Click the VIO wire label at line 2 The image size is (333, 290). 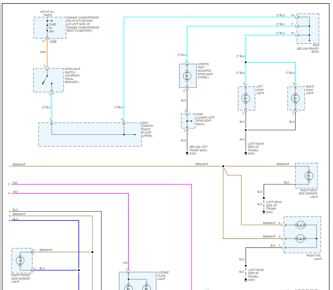pos(15,183)
